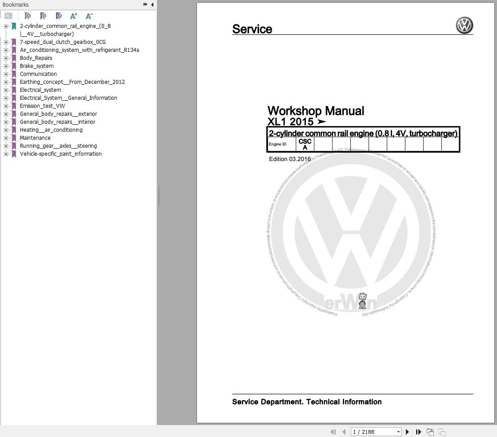Click the panel splitter grip handle

point(159,195)
